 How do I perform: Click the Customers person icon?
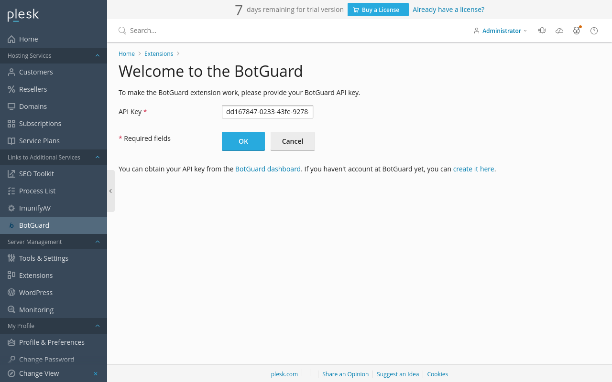[11, 72]
